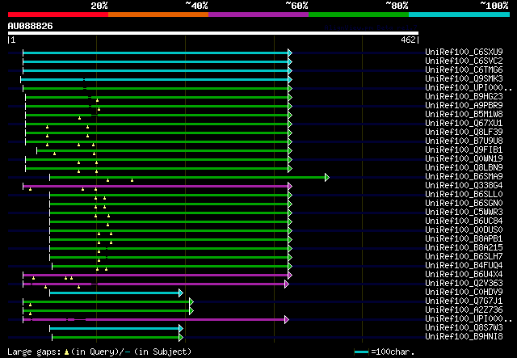Image resolution: width=517 pixels, height=358 pixels.
Task: Select the UniRef100_Q7G7J1 label
Action: pyautogui.click(x=464, y=301)
